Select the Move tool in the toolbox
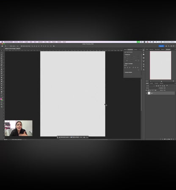176x190 pixels. tap(2, 50)
